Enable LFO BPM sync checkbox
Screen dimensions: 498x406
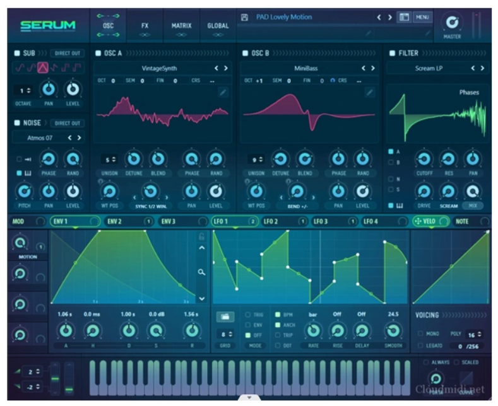278,315
